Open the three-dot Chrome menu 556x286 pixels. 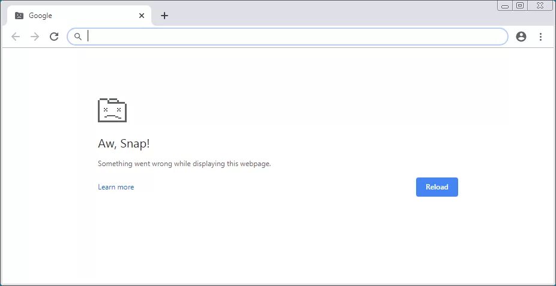[x=540, y=37]
